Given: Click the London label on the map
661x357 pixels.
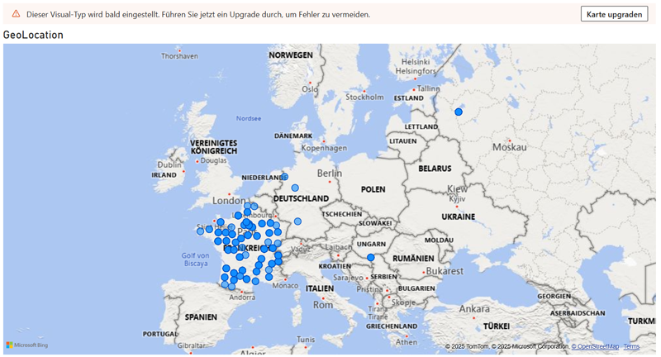Looking at the screenshot, I should (x=229, y=200).
